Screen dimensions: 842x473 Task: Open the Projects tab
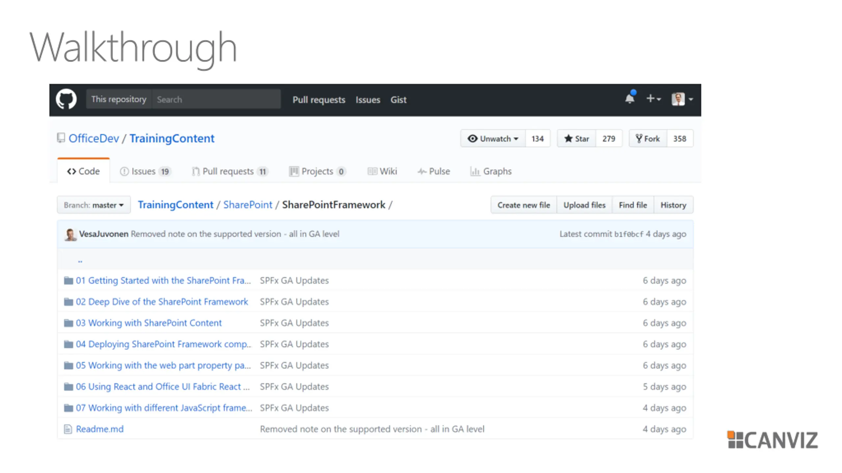coord(317,171)
